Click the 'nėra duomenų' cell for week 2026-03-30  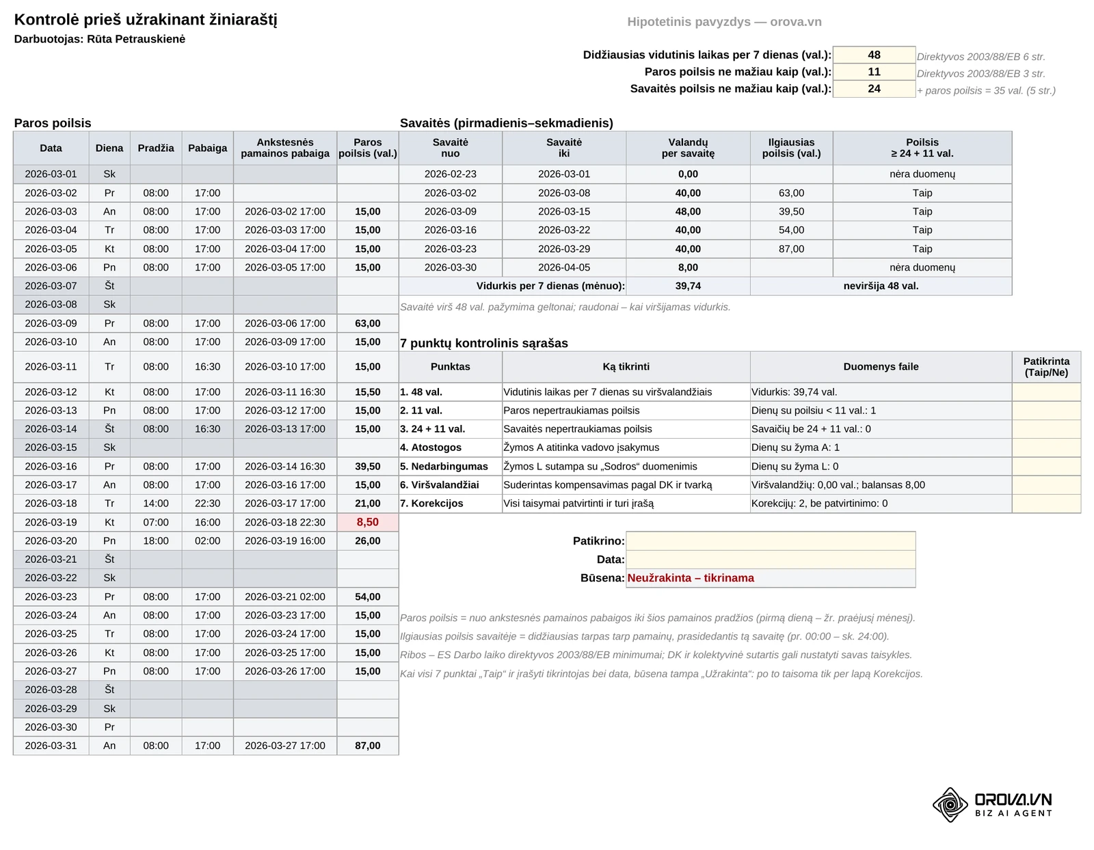coord(922,268)
